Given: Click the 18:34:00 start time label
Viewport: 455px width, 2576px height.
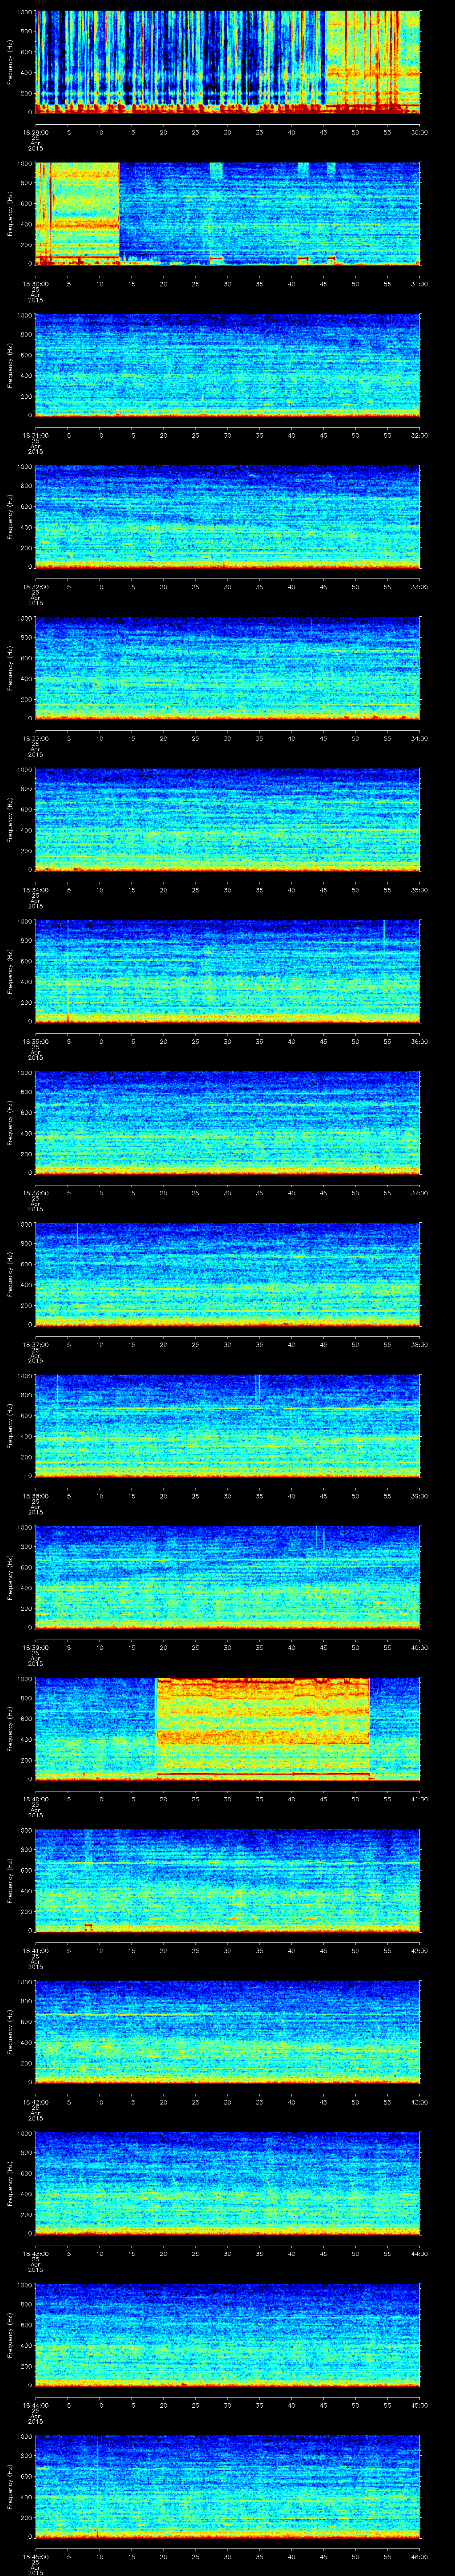Looking at the screenshot, I should [x=35, y=890].
